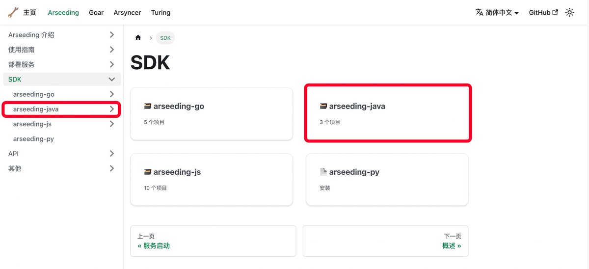Collapse the SDK sidebar section chevron

112,79
